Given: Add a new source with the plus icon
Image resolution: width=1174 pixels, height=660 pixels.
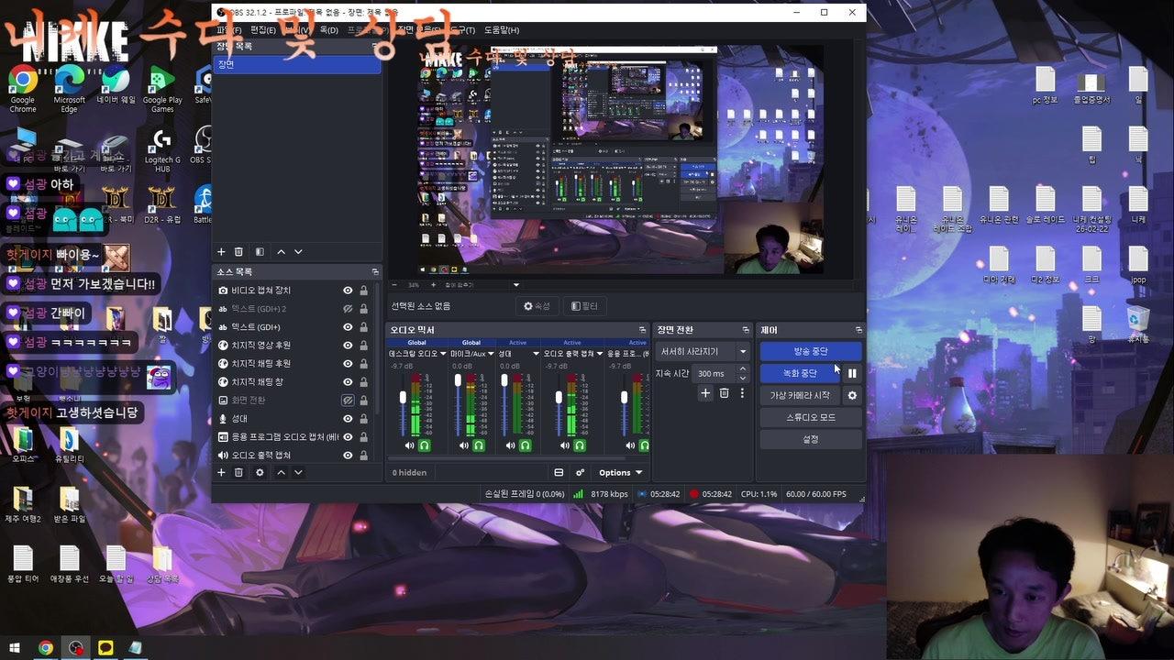Looking at the screenshot, I should tap(221, 472).
